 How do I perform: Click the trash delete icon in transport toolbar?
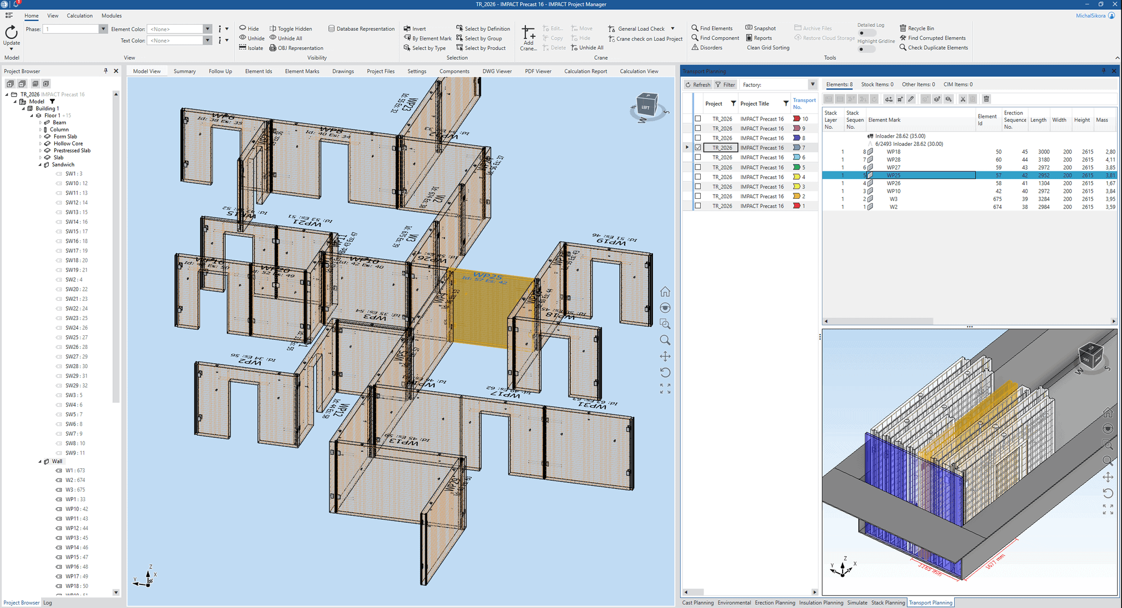coord(986,99)
